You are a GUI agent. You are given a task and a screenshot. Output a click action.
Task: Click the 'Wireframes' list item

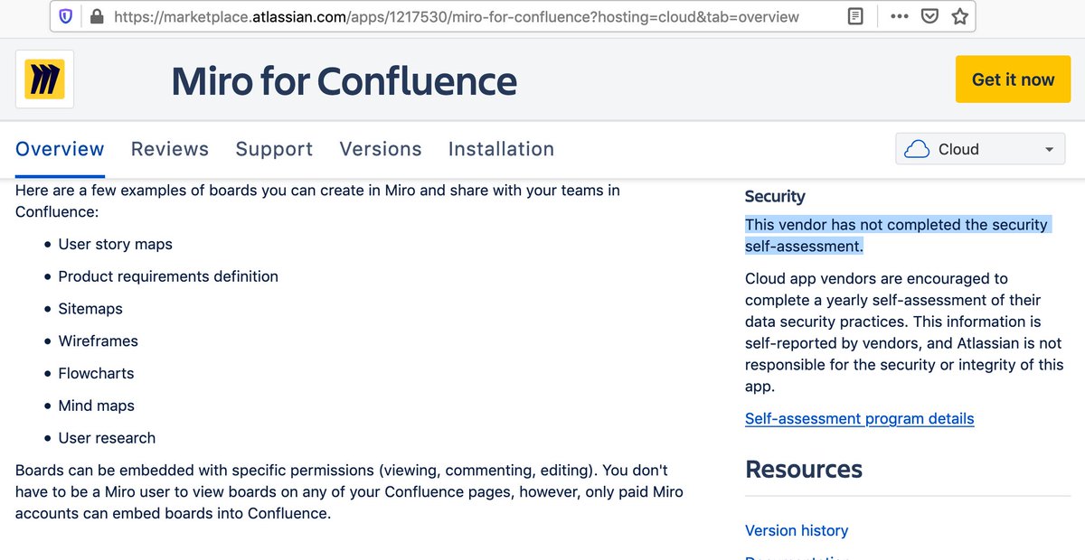pos(99,341)
